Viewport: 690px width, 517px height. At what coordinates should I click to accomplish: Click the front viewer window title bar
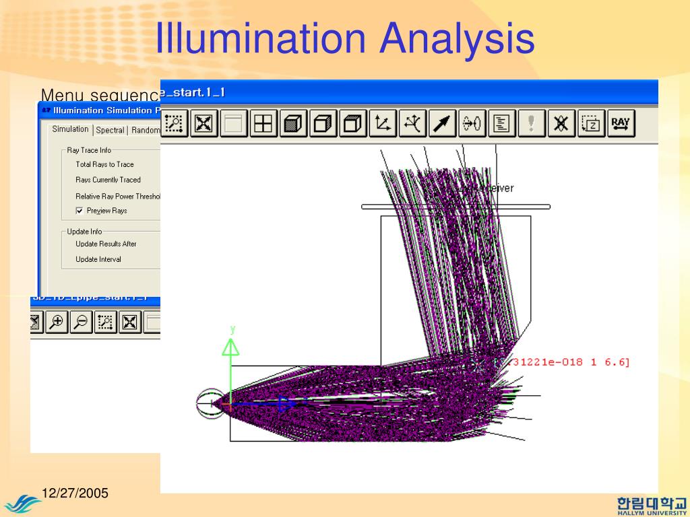409,92
